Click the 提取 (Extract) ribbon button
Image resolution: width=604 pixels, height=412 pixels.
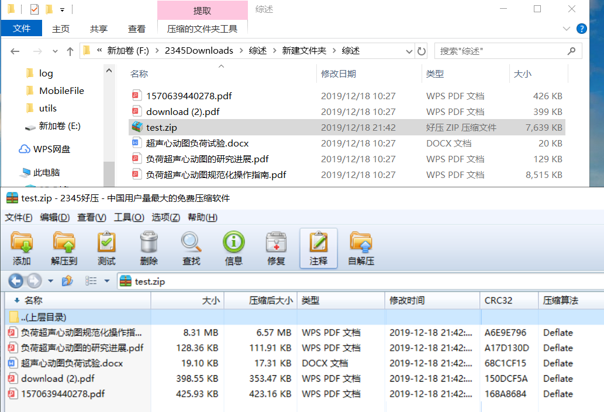pyautogui.click(x=202, y=10)
